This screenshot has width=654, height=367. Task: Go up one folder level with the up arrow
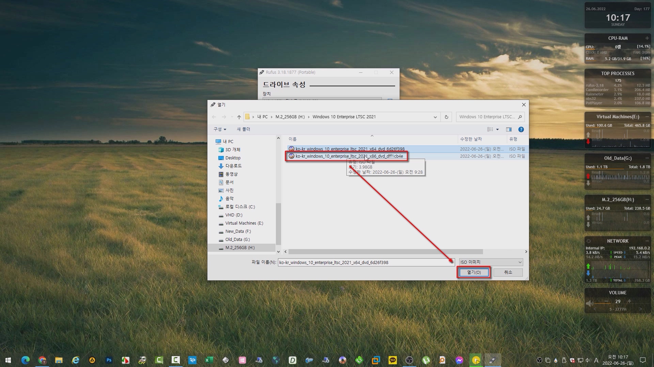pyautogui.click(x=239, y=117)
